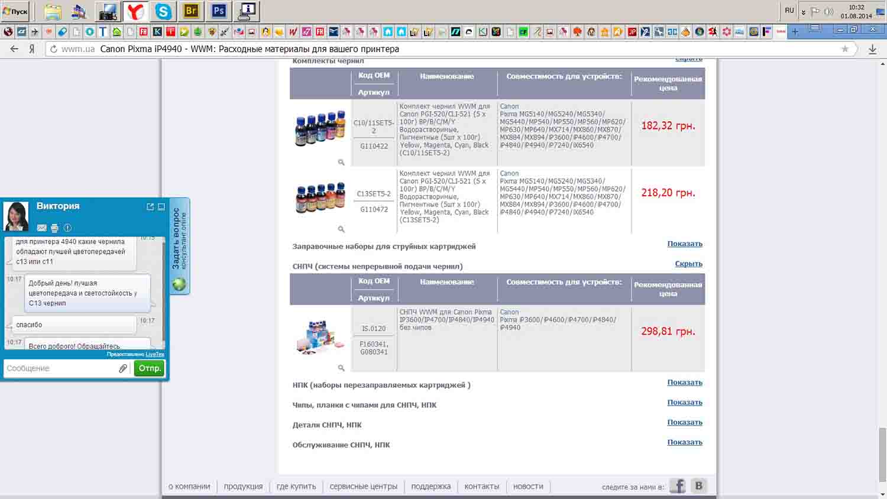Open the system info monitor taskbar icon
Image resolution: width=887 pixels, height=499 pixels.
pyautogui.click(x=247, y=11)
